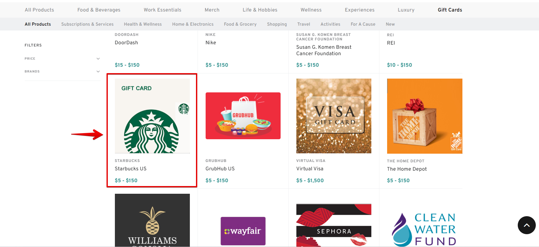Viewport: 539px width, 247px height.
Task: Select the Wayfair gift card logo
Action: click(x=243, y=231)
